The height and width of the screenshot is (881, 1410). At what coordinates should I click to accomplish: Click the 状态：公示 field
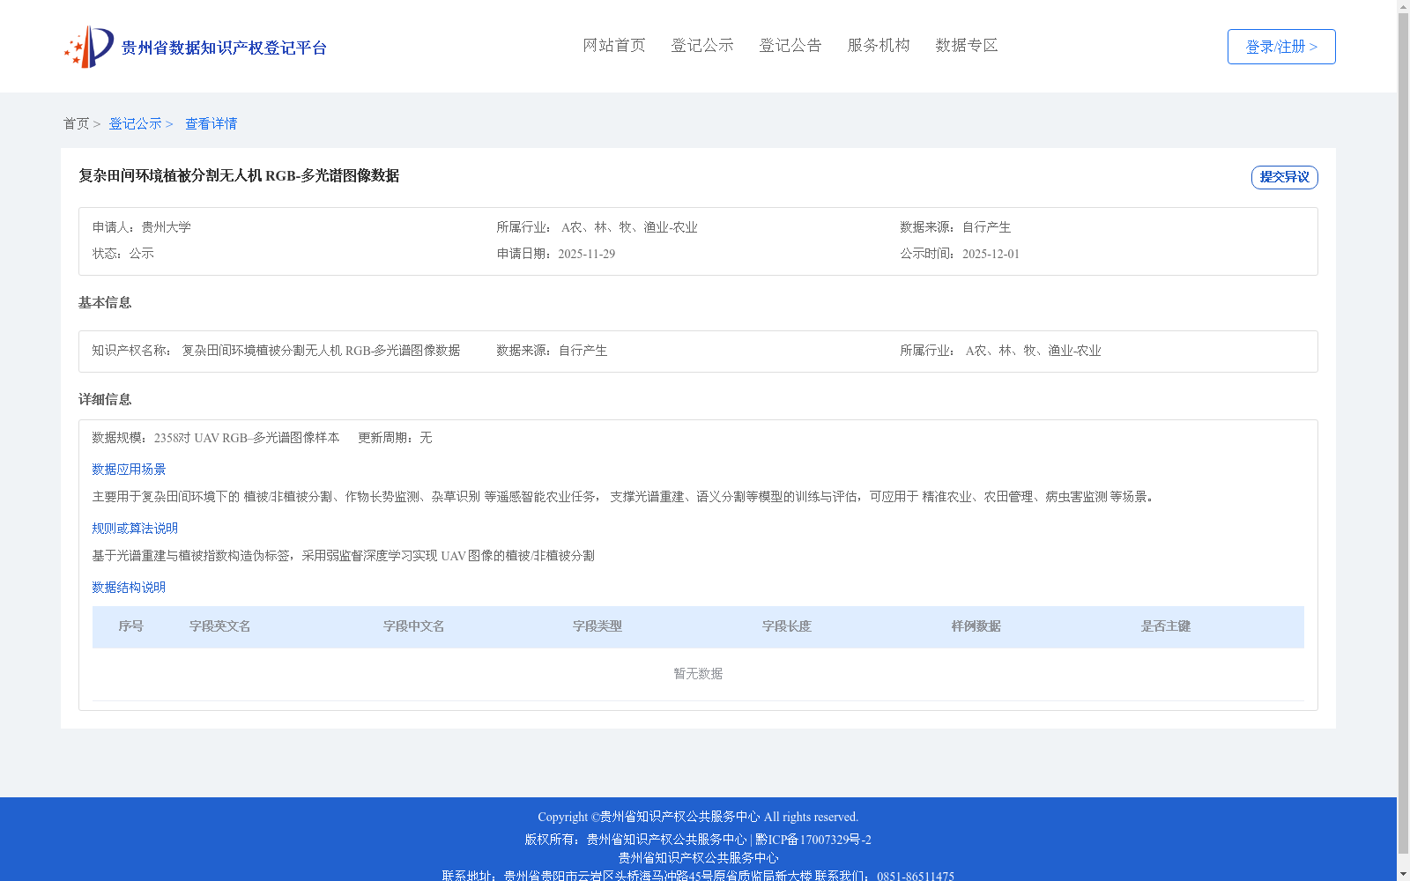coord(122,254)
